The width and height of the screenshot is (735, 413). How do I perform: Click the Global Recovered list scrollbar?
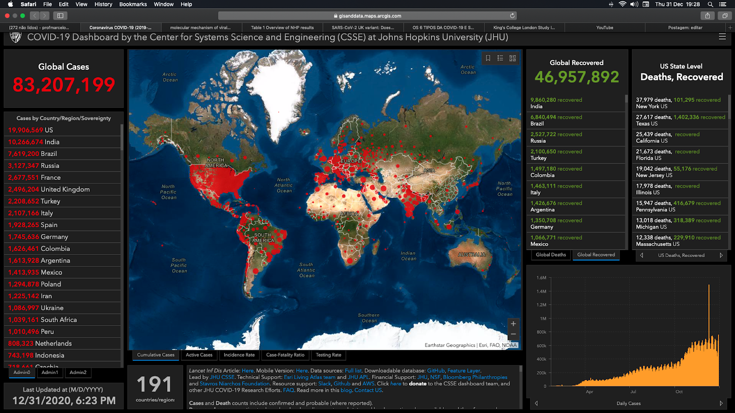626,98
